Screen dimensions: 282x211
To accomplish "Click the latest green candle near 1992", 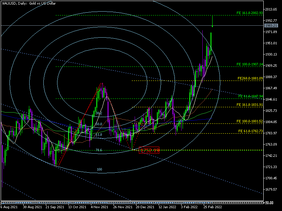I will (213, 22).
